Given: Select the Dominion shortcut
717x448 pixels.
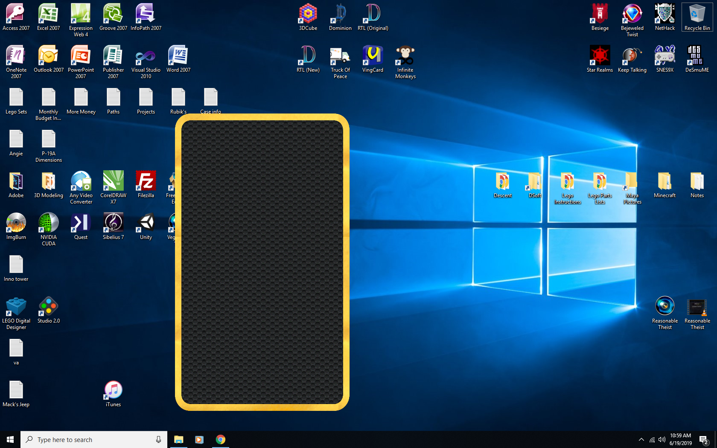Looking at the screenshot, I should (x=341, y=17).
